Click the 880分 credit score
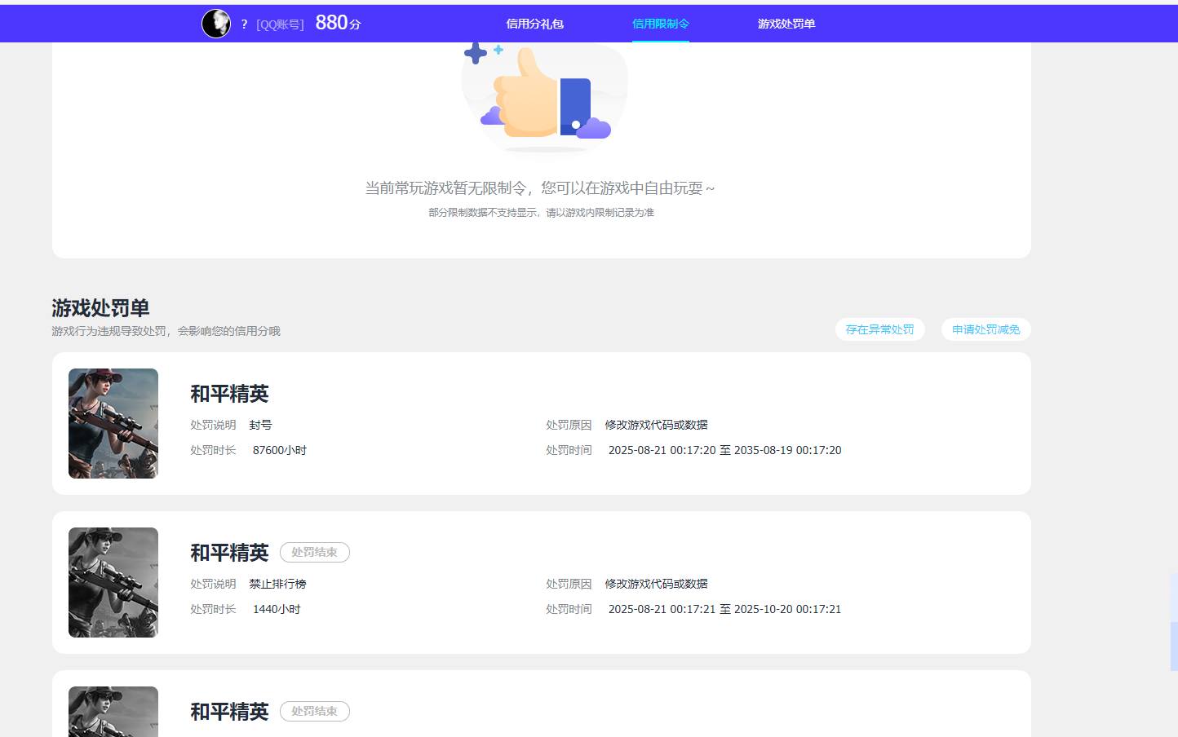The height and width of the screenshot is (737, 1178). click(x=338, y=23)
